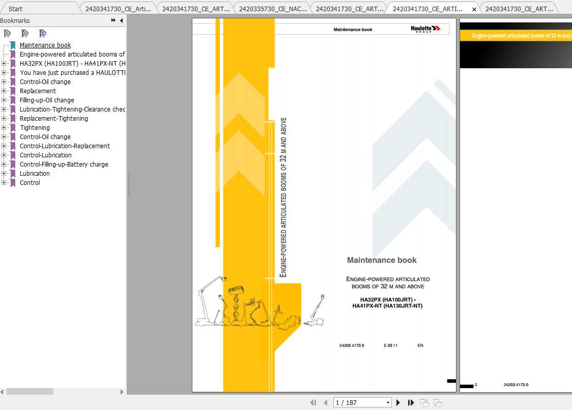572x410 pixels.
Task: Advance to the next page
Action: click(x=398, y=402)
